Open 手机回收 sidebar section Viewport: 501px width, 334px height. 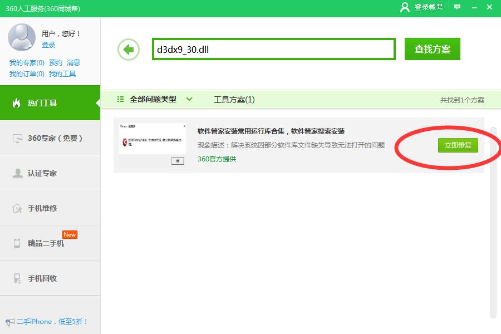tap(50, 278)
